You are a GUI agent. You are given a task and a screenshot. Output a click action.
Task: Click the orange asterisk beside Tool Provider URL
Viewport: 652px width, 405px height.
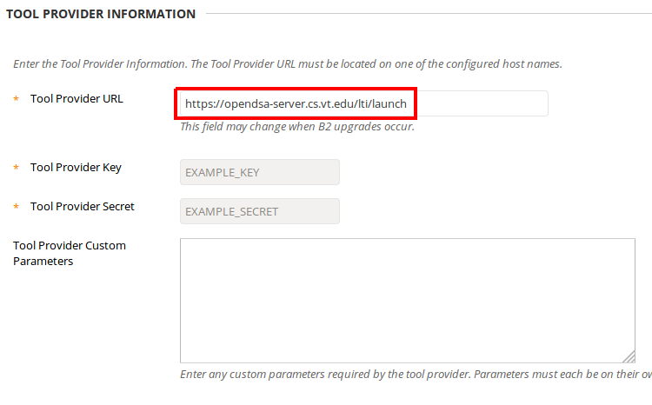point(17,98)
